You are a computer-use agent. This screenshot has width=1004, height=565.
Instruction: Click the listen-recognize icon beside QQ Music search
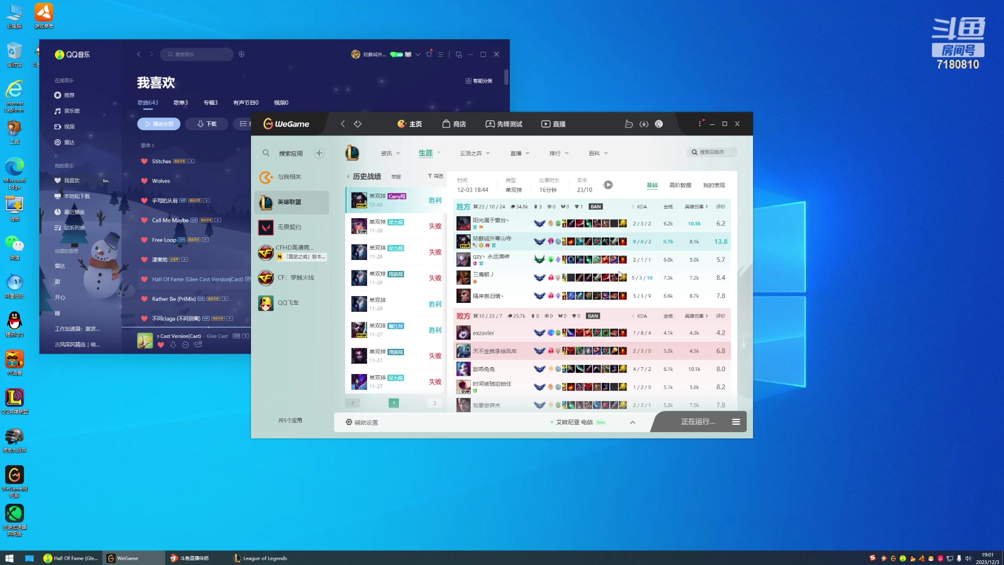click(x=242, y=54)
